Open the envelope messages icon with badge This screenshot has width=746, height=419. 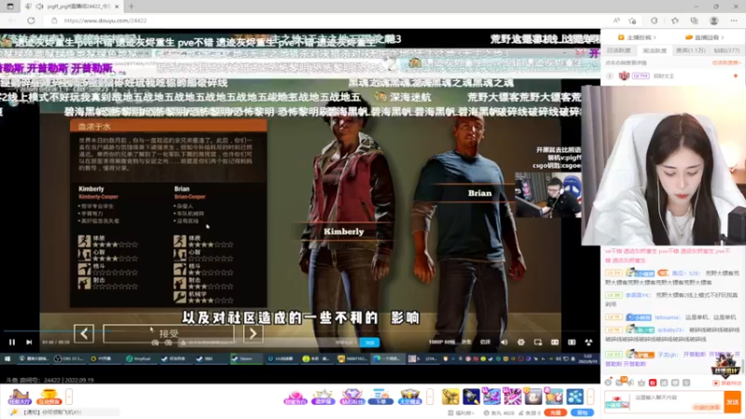[x=620, y=382]
